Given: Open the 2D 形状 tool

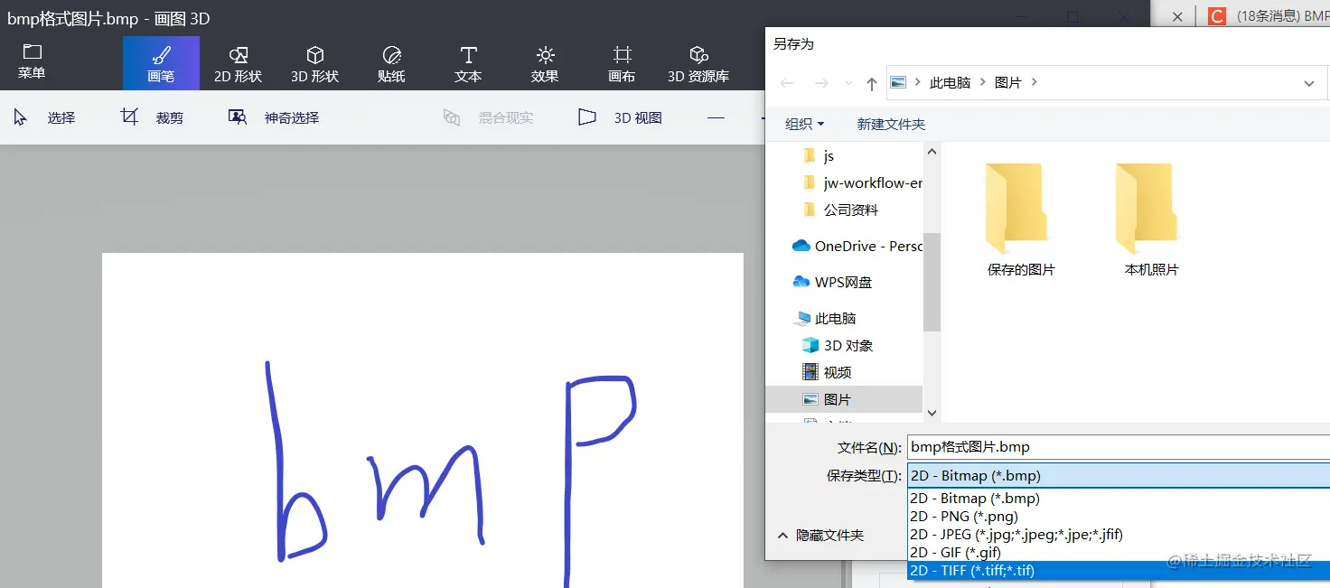Looking at the screenshot, I should 238,63.
